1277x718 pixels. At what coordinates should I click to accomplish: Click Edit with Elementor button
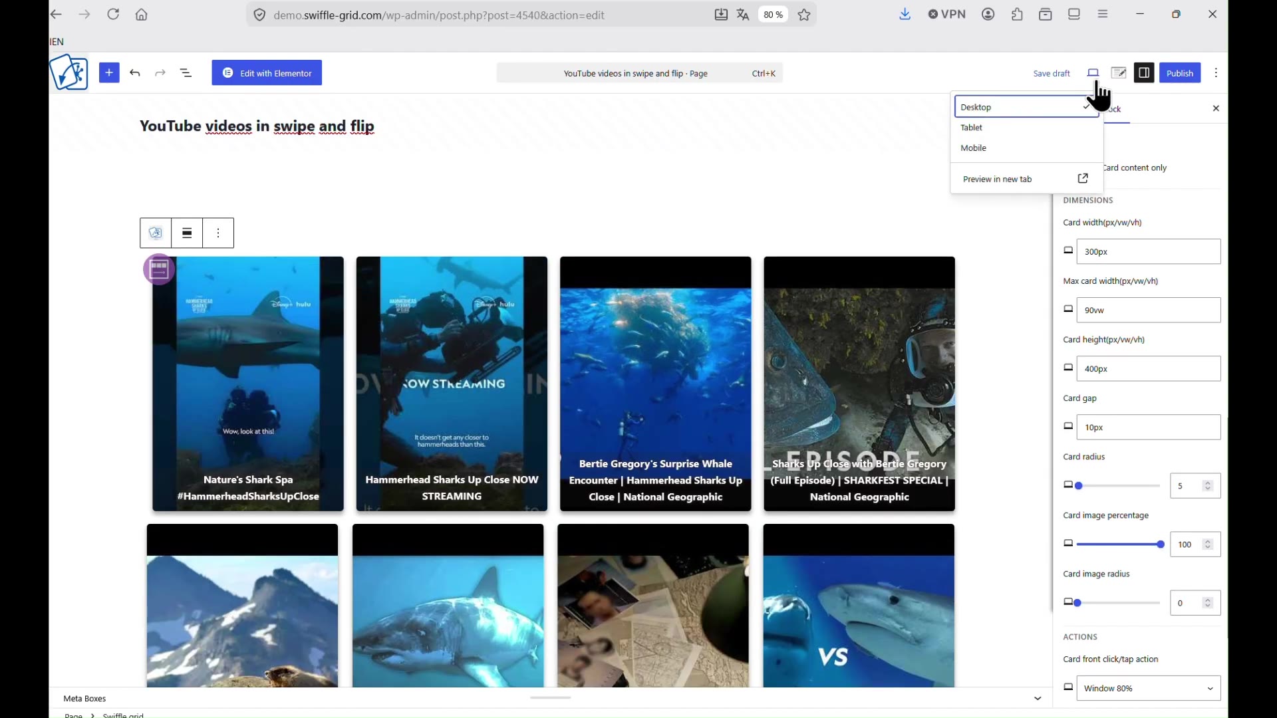pyautogui.click(x=267, y=73)
